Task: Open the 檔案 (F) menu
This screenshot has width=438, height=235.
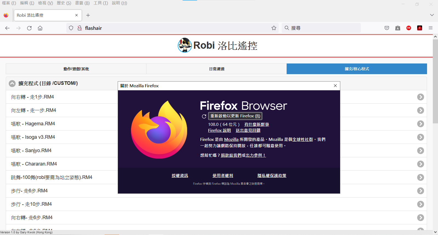Action: click(9, 3)
